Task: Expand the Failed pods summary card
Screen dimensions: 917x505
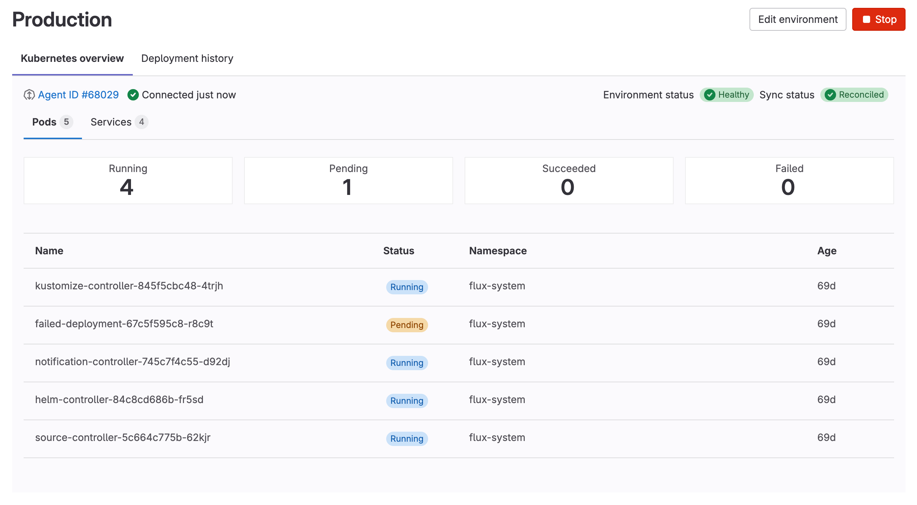Action: click(x=789, y=180)
